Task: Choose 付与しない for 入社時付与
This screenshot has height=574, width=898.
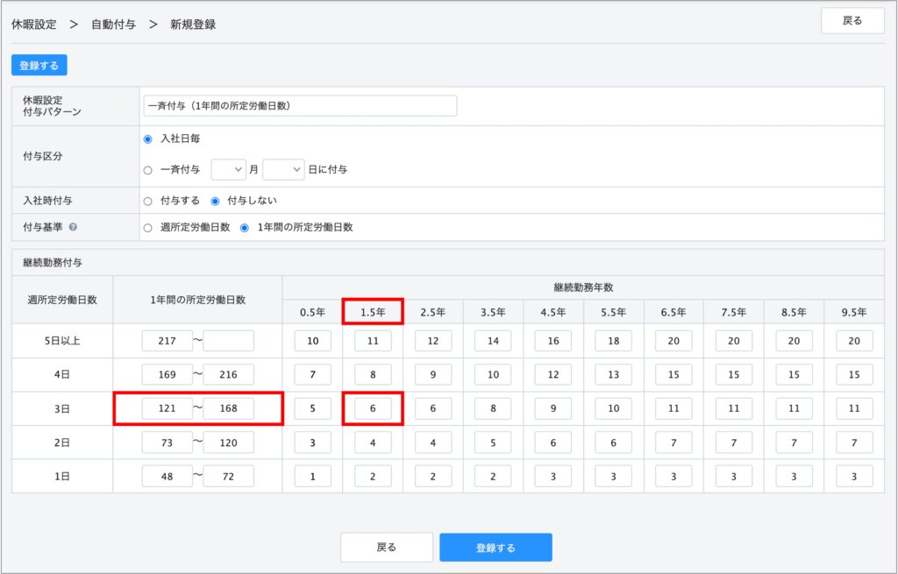Action: click(215, 201)
